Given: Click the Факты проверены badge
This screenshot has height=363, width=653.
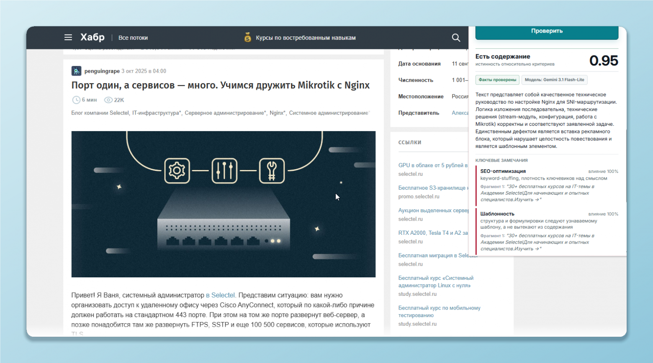Looking at the screenshot, I should point(497,80).
